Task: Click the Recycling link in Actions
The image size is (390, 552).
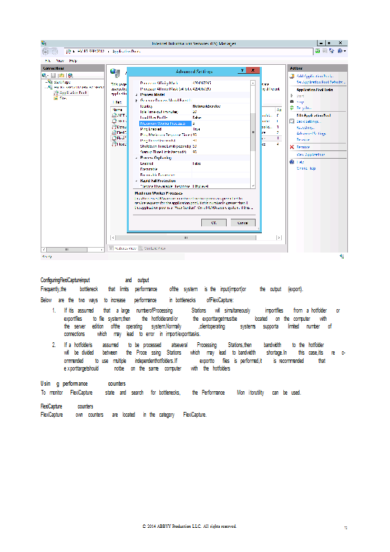Action: pos(305,128)
